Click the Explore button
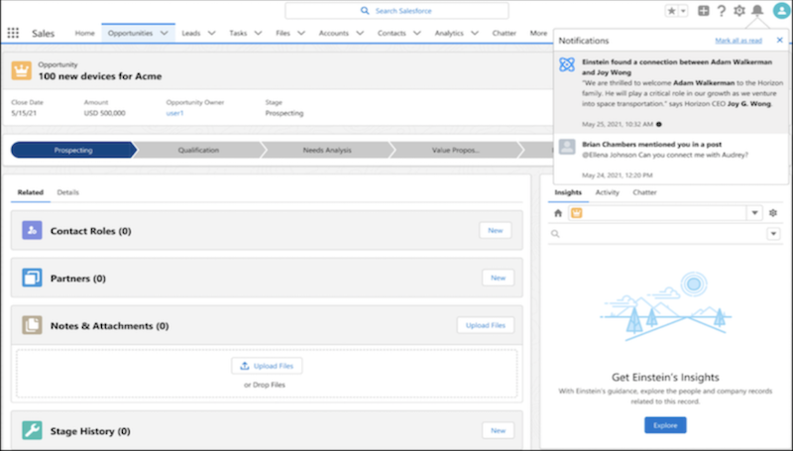The image size is (793, 451). 665,425
